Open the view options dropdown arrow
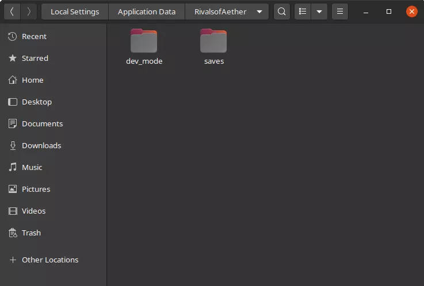The width and height of the screenshot is (424, 286). (319, 11)
